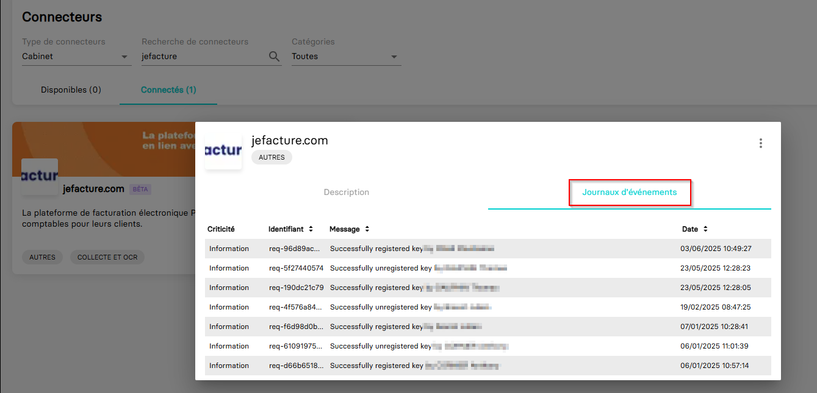The image size is (817, 393).
Task: Click the date 23/05/2025 12:28:05
Action: pyautogui.click(x=716, y=288)
